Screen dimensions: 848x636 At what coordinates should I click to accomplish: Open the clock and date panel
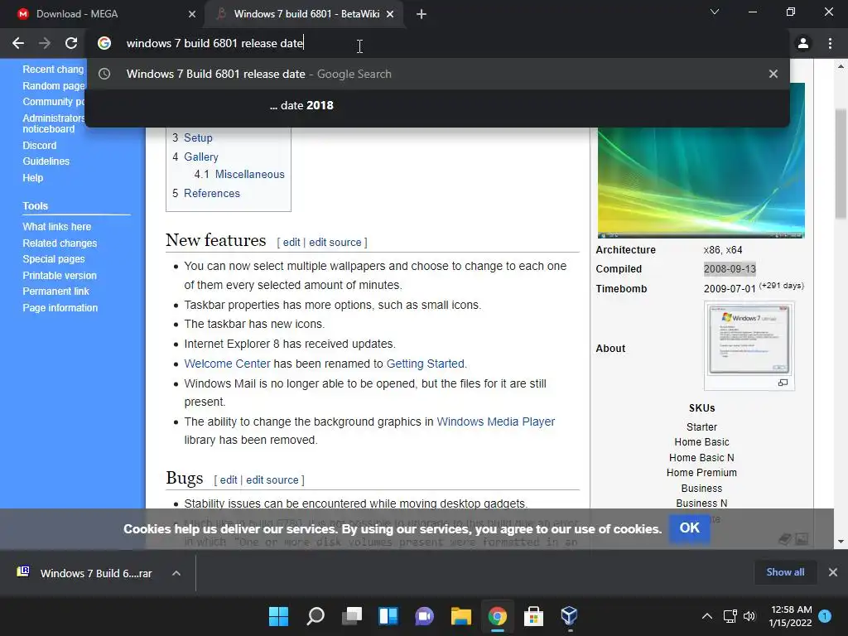pos(791,616)
